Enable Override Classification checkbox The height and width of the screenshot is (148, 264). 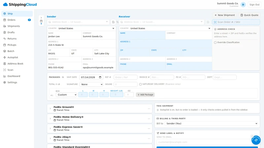point(215,42)
